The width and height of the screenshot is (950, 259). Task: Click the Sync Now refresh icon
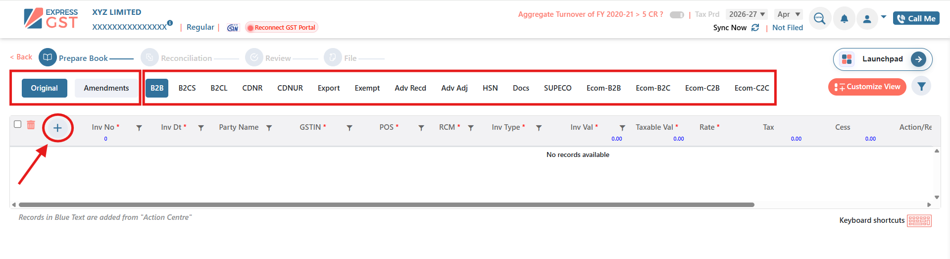coord(755,28)
